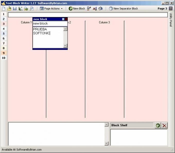Click the help book icon beside Page 3
Image resolution: width=175 pixels, height=153 pixels.
point(171,8)
